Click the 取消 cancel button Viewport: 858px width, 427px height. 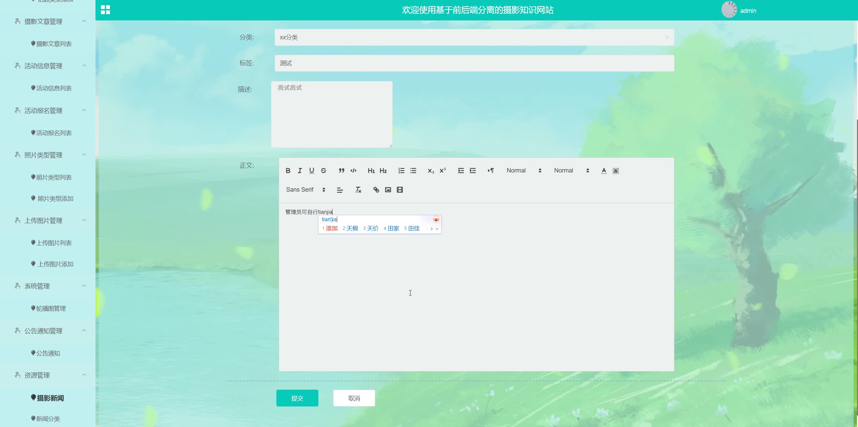[354, 398]
